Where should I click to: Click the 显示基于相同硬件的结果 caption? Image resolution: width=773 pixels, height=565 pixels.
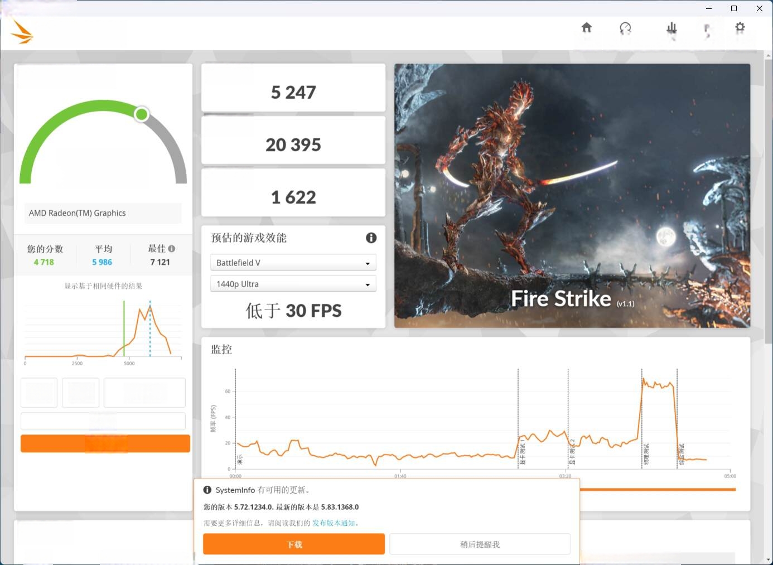[x=103, y=286]
